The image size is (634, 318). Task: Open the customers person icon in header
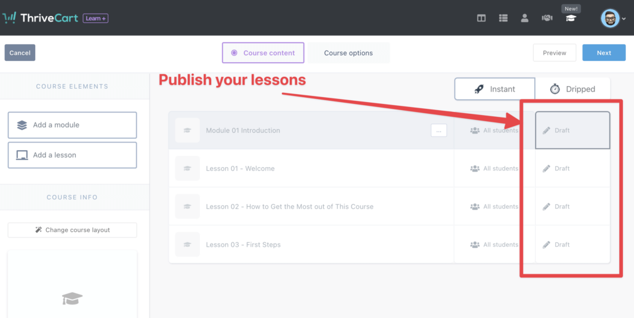tap(525, 18)
